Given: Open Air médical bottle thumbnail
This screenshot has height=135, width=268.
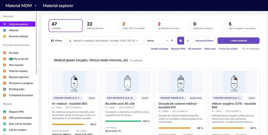Looking at the screenshot, I should coord(74,82).
